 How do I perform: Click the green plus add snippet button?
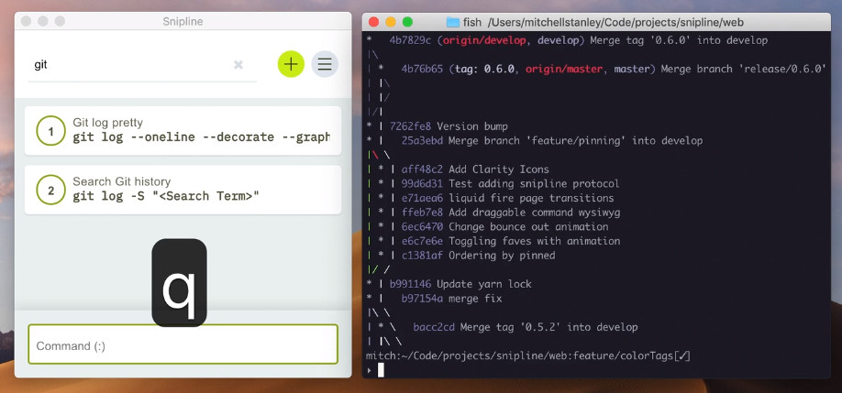click(291, 64)
